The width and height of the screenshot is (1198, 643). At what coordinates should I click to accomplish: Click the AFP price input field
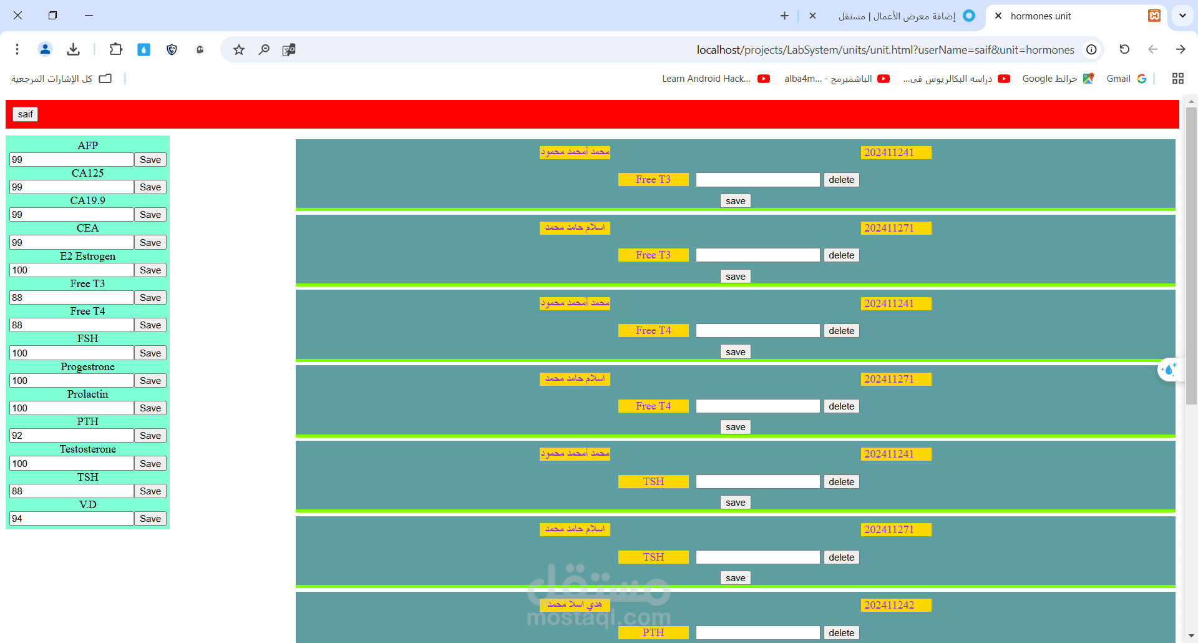(x=72, y=160)
